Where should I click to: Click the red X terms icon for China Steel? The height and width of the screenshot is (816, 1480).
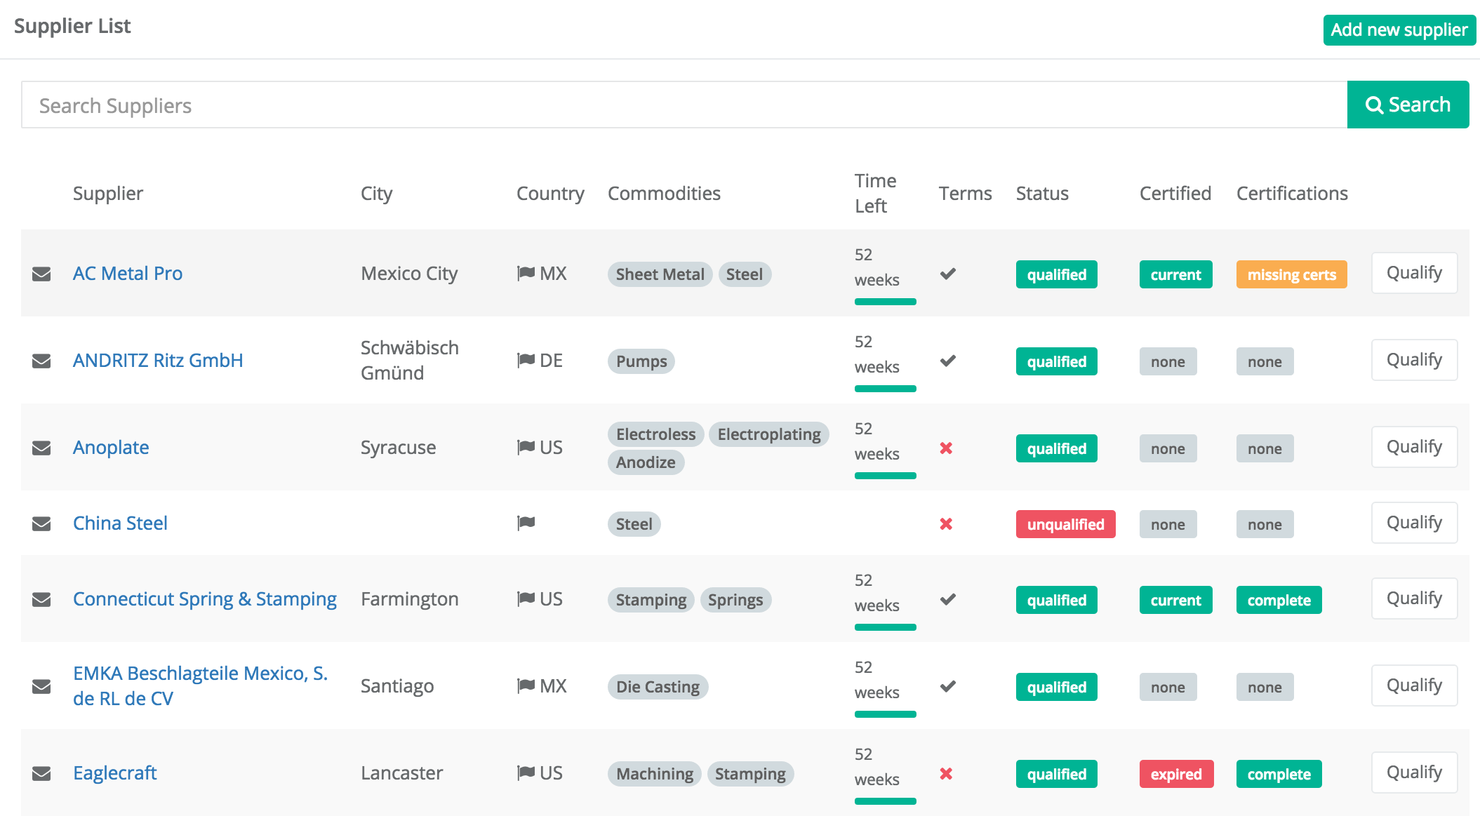946,523
